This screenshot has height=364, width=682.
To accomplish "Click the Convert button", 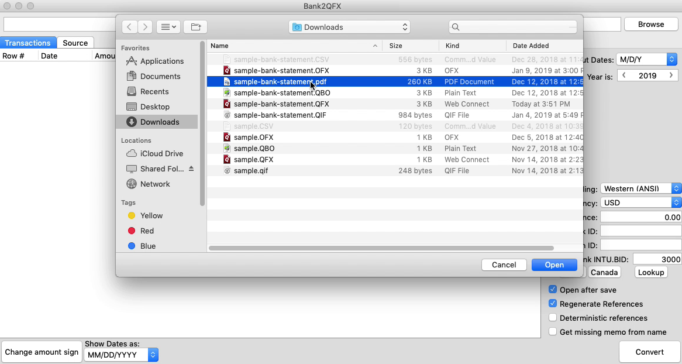I will (x=649, y=352).
